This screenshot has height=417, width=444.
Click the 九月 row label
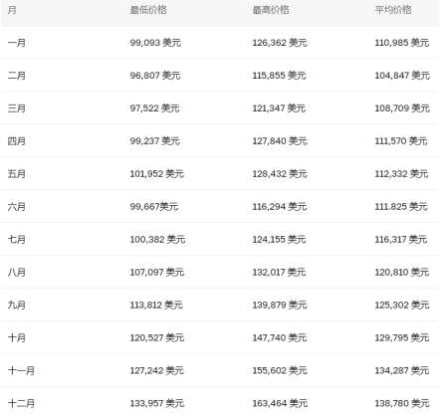point(17,306)
